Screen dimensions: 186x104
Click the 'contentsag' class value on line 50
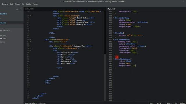coord(62,40)
